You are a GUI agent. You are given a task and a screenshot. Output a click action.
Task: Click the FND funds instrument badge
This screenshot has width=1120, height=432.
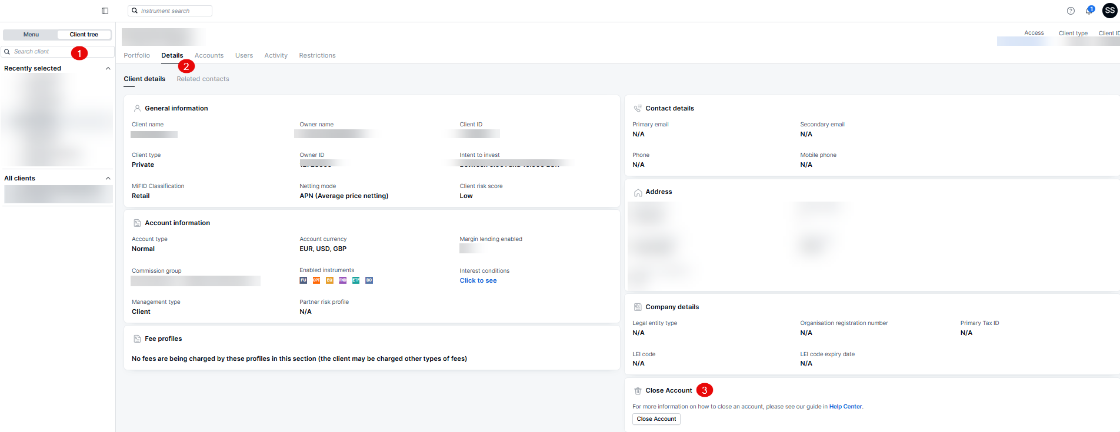(342, 280)
